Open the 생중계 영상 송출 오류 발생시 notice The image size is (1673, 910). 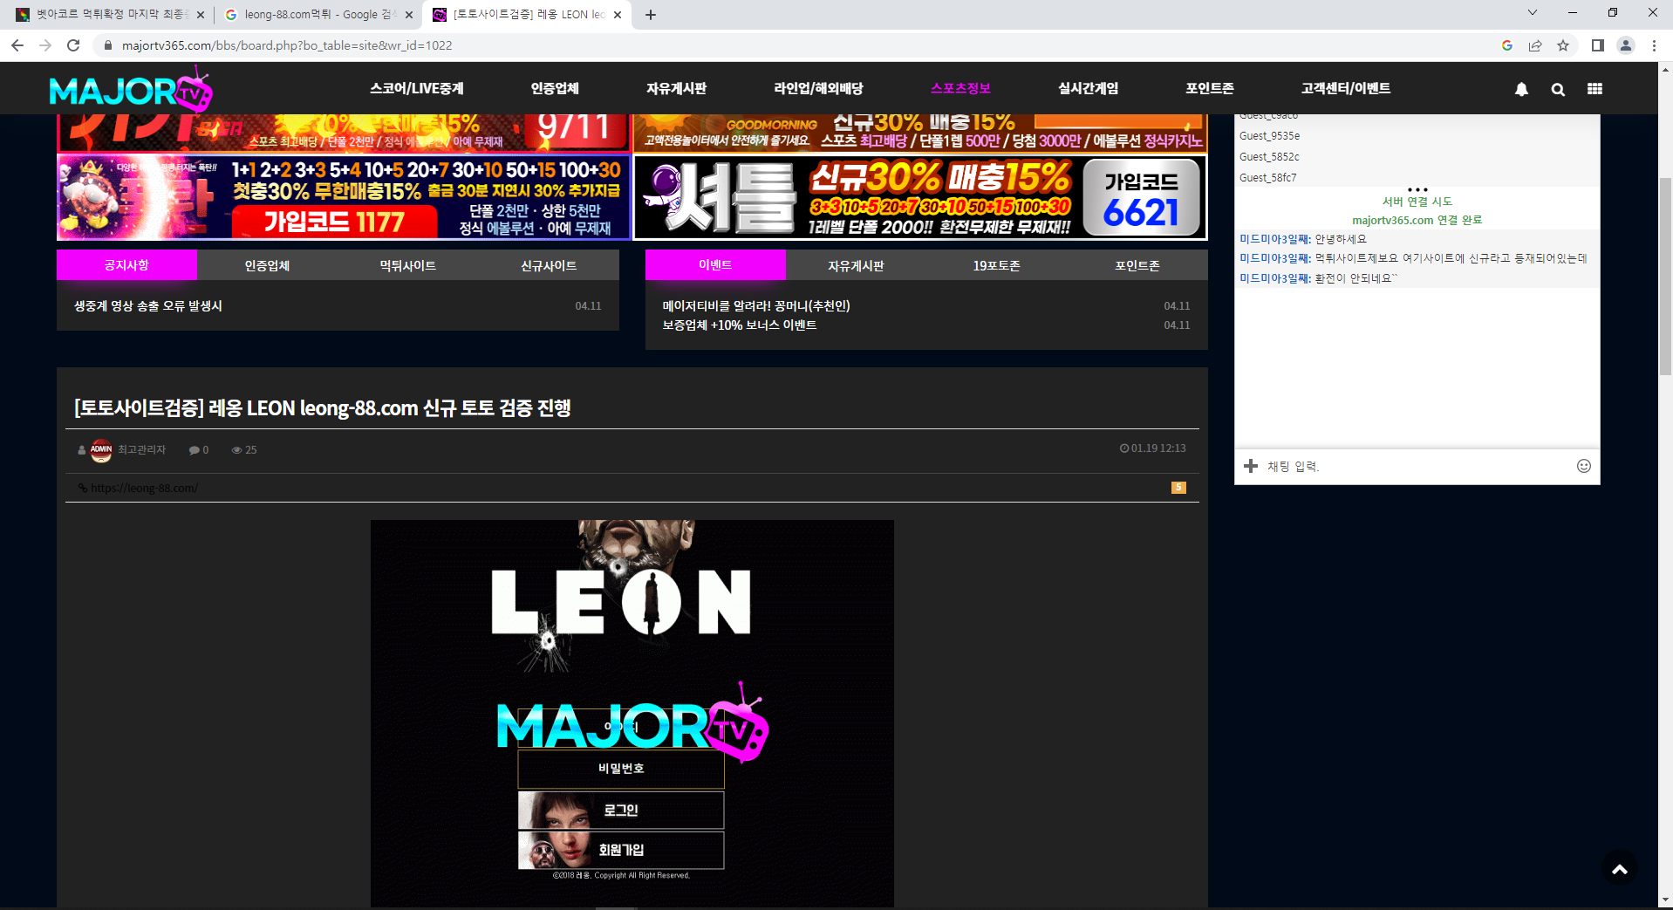click(146, 305)
